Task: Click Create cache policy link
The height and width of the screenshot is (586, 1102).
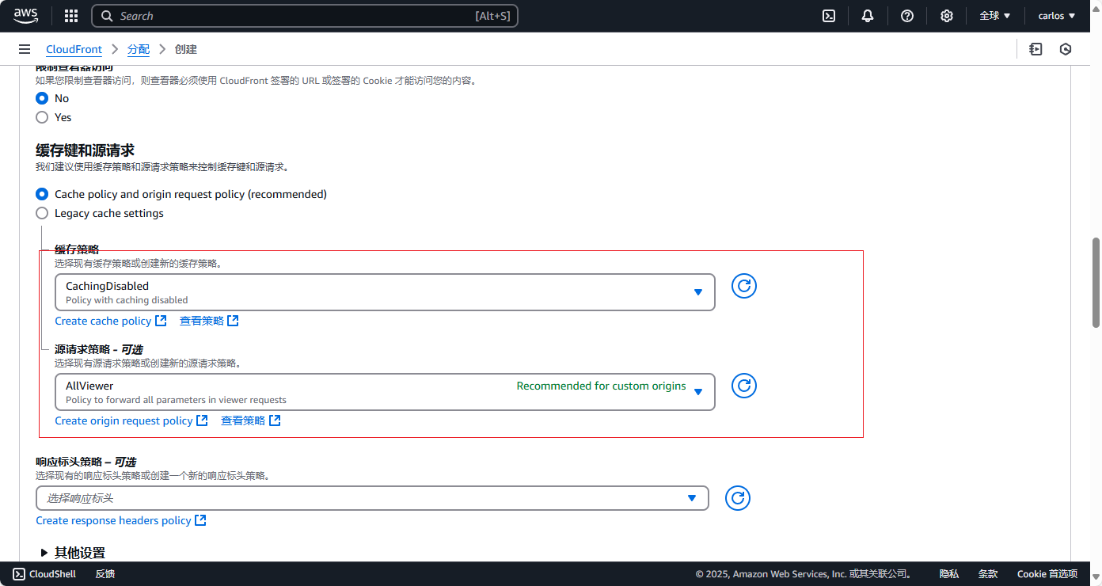Action: (x=111, y=321)
